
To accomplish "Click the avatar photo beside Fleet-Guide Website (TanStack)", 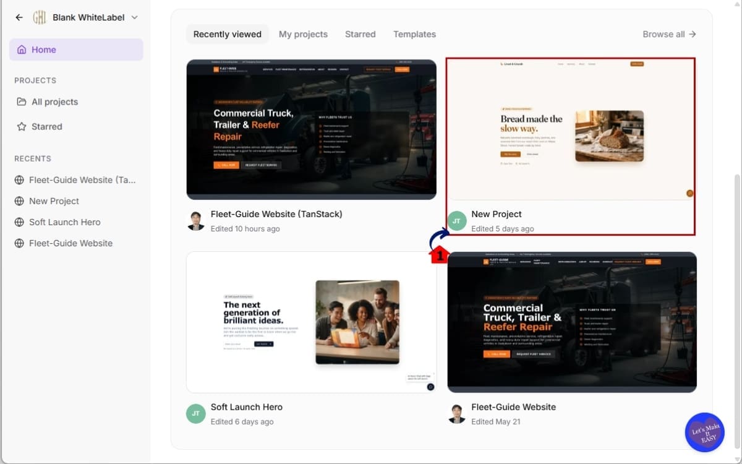I will pos(196,221).
